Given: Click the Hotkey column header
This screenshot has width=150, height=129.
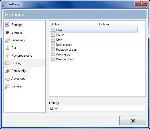Looking at the screenshot, I should [x=117, y=24].
